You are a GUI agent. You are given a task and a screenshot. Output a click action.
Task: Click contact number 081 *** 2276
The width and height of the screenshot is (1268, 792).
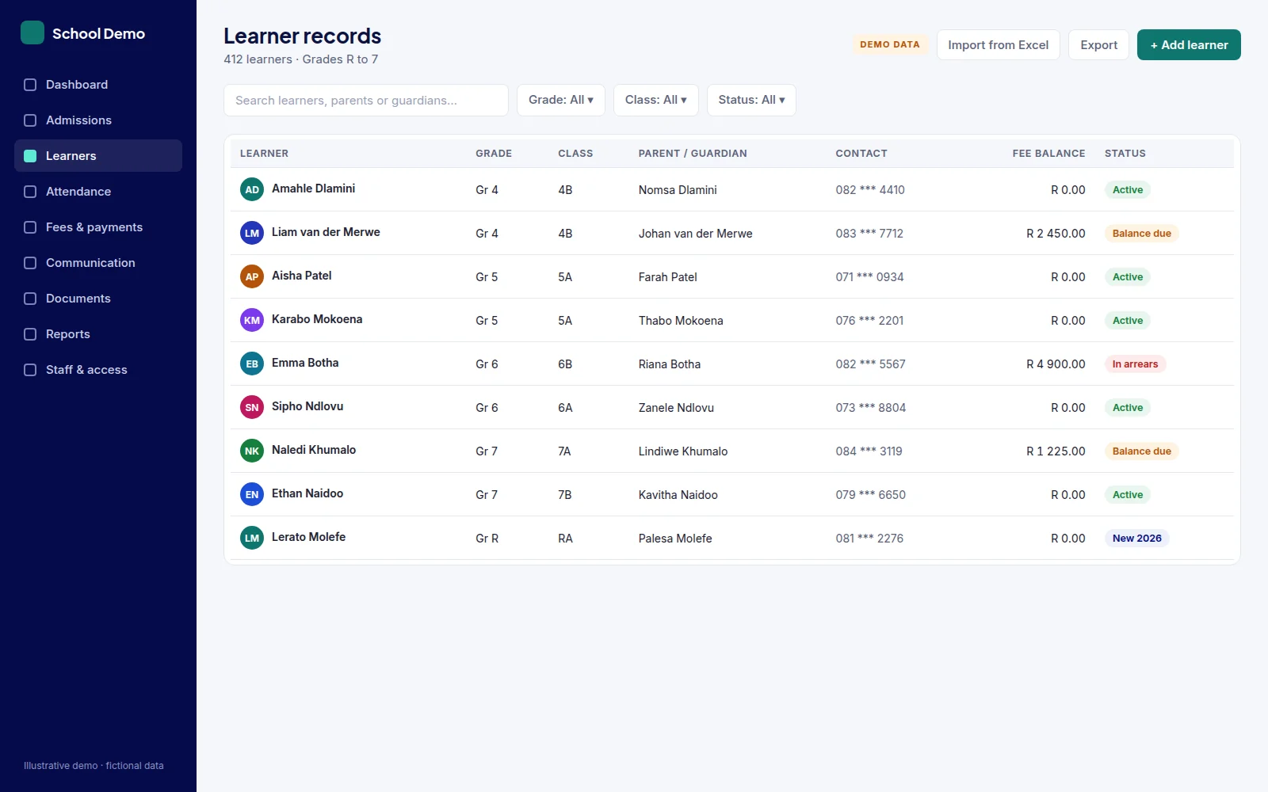coord(869,539)
